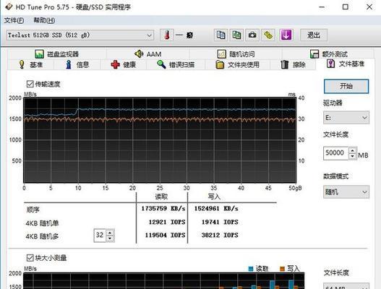Click 4KB 随机单 row label
Screen dimensions: 381x289
pyautogui.click(x=42, y=223)
